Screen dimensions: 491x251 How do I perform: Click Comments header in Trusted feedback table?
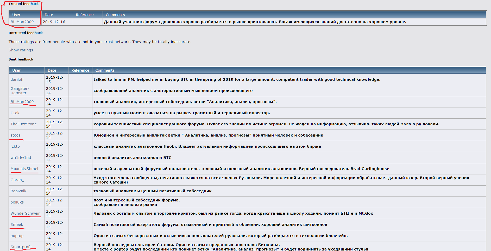pyautogui.click(x=115, y=15)
